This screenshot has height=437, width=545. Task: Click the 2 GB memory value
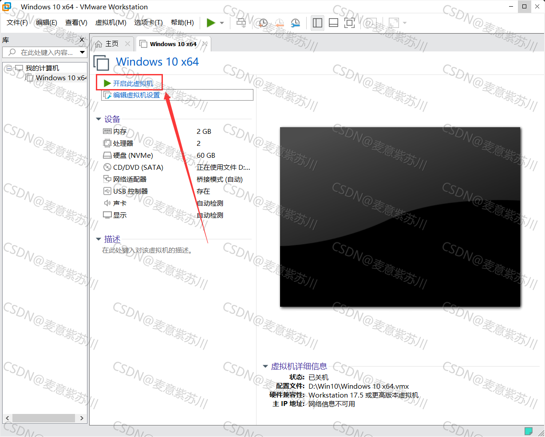[204, 132]
